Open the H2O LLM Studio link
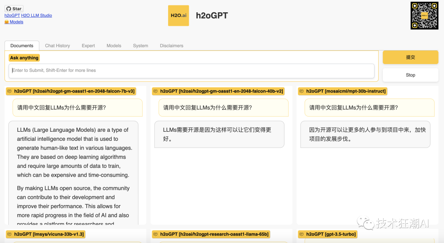The height and width of the screenshot is (243, 444). point(37,15)
